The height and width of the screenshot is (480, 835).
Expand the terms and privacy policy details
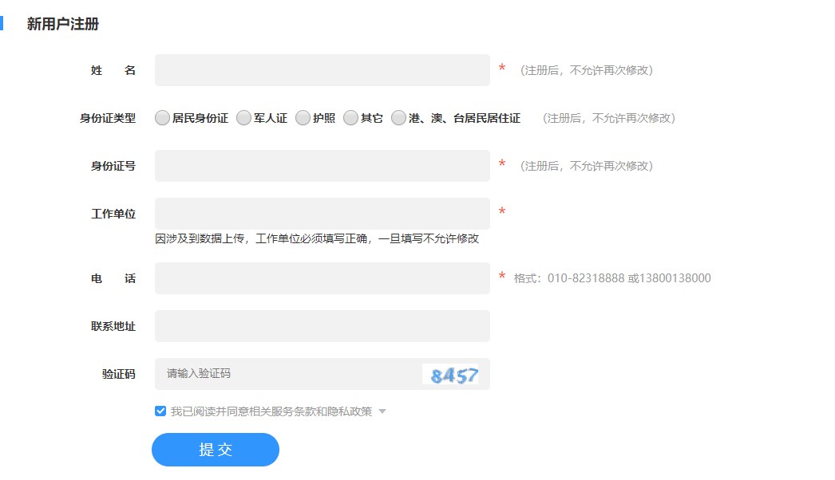(x=382, y=411)
